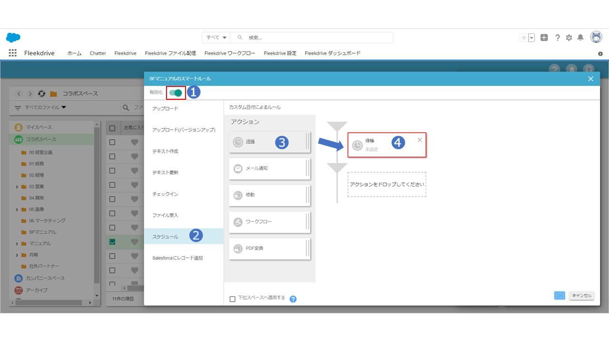This screenshot has height=342, width=609.
Task: Open the favorites list dropdown arrow
Action: pos(531,38)
